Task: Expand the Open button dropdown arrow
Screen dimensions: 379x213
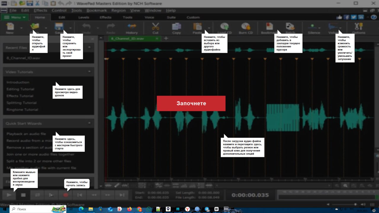Action: [x=46, y=28]
